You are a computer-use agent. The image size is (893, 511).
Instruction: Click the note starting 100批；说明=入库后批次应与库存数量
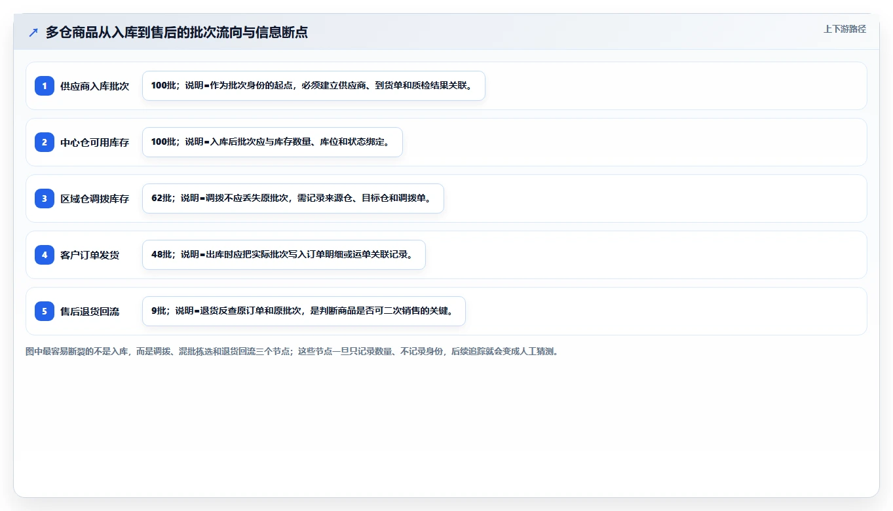[x=273, y=142]
